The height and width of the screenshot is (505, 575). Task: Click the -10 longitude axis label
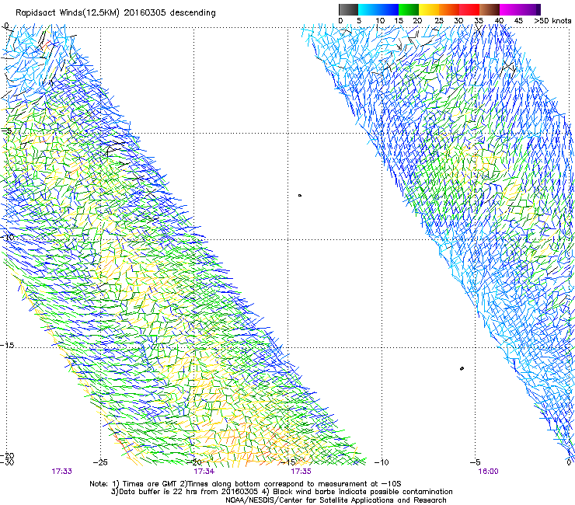pos(381,462)
